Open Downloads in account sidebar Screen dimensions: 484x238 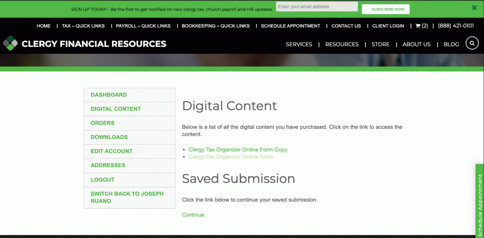[130, 137]
